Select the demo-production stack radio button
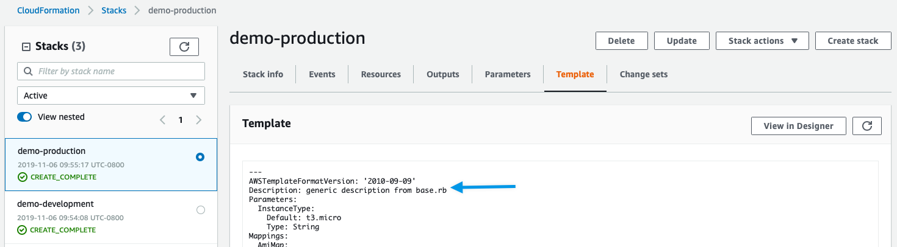 (x=200, y=157)
